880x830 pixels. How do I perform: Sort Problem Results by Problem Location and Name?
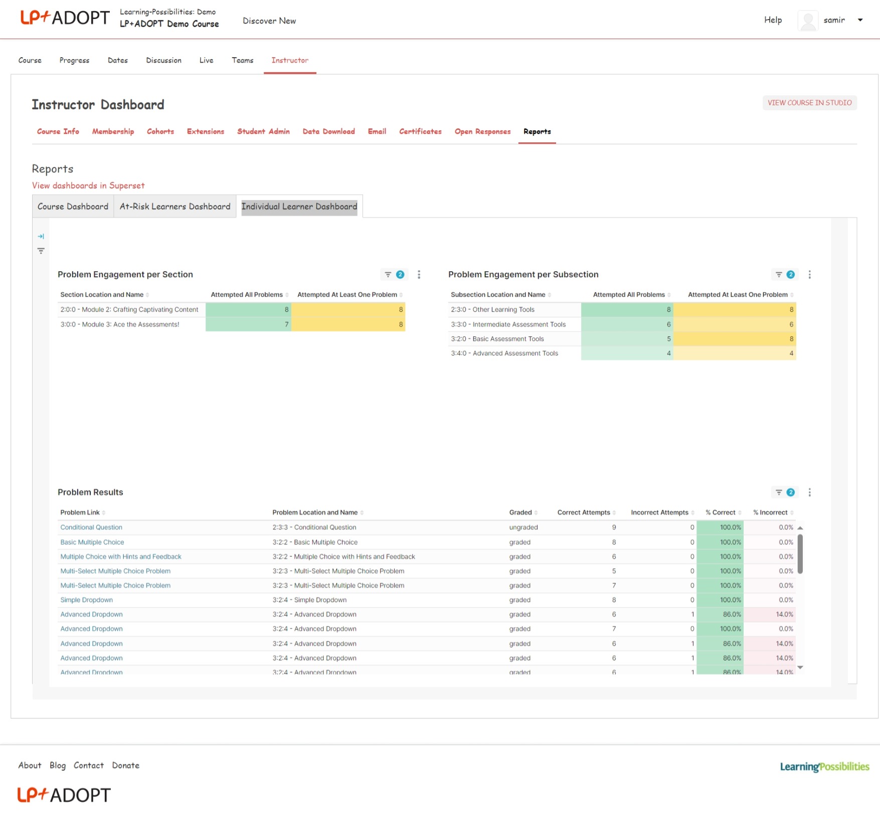pos(318,512)
